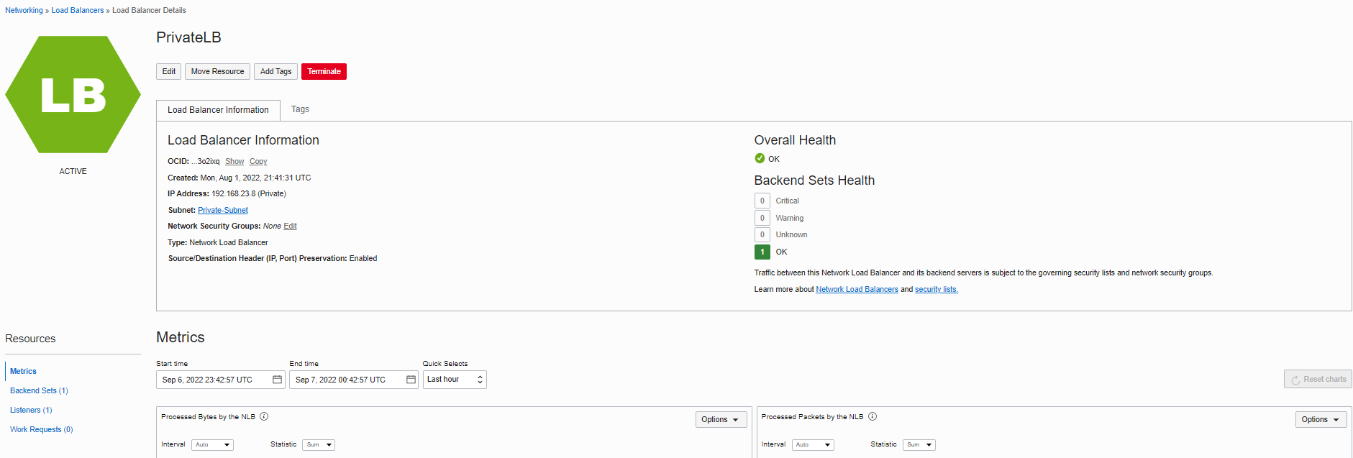Open Work Requests (0) resource
This screenshot has height=458, width=1353.
tap(41, 429)
